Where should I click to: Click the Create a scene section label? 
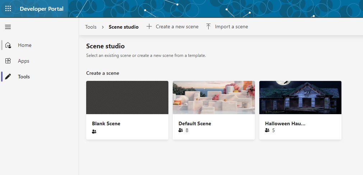103,73
